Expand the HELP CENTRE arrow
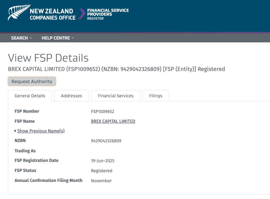Screen dimensions: 270x199 [73, 38]
